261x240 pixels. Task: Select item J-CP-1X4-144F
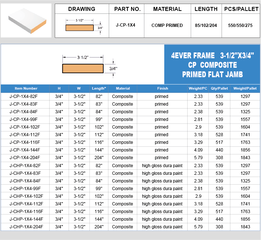pyautogui.click(x=25, y=150)
